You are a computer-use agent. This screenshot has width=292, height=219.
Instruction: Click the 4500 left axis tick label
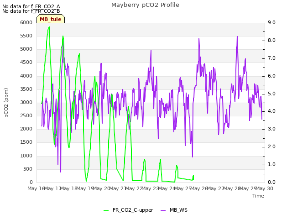[26, 63]
